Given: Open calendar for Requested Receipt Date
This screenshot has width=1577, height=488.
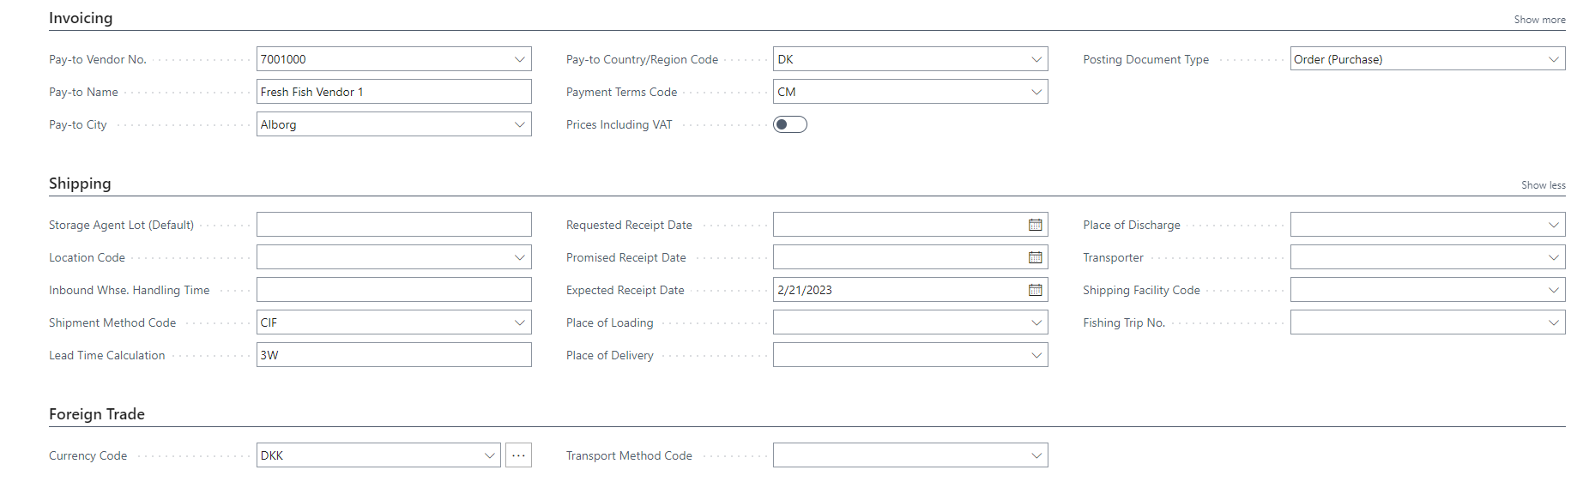Looking at the screenshot, I should [1035, 225].
